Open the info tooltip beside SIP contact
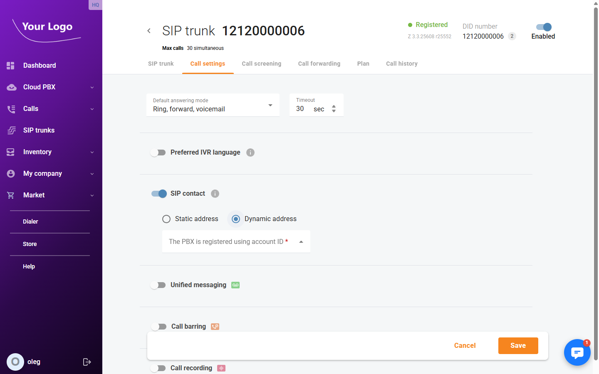The image size is (599, 374). [215, 193]
